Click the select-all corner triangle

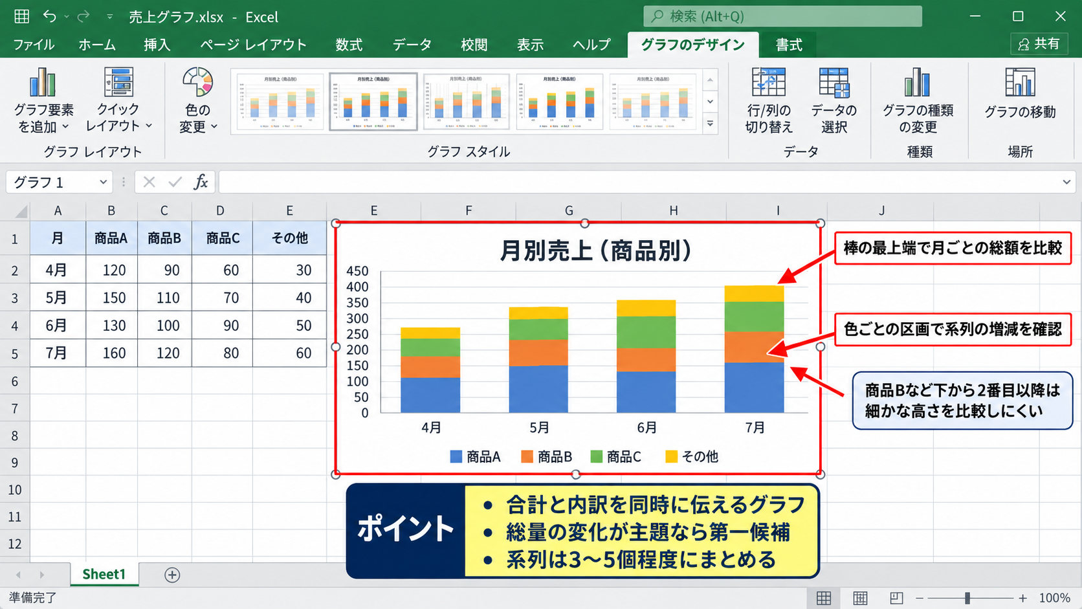[x=21, y=211]
